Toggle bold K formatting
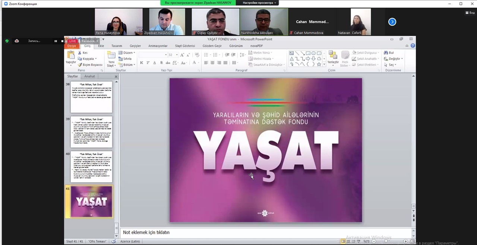477x245 pixels. click(142, 63)
